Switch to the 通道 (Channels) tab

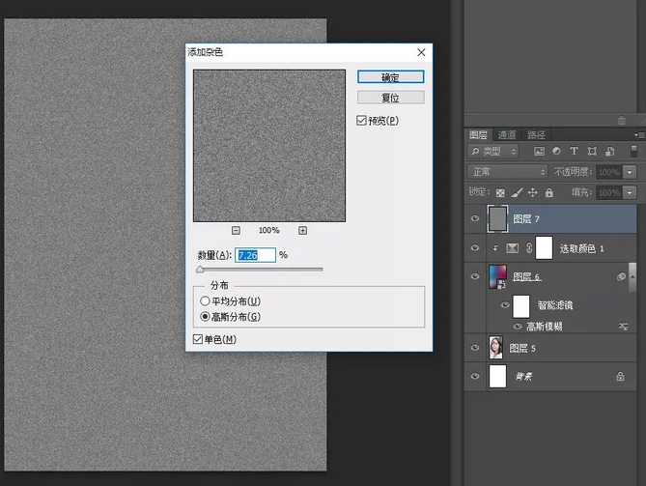(x=507, y=134)
